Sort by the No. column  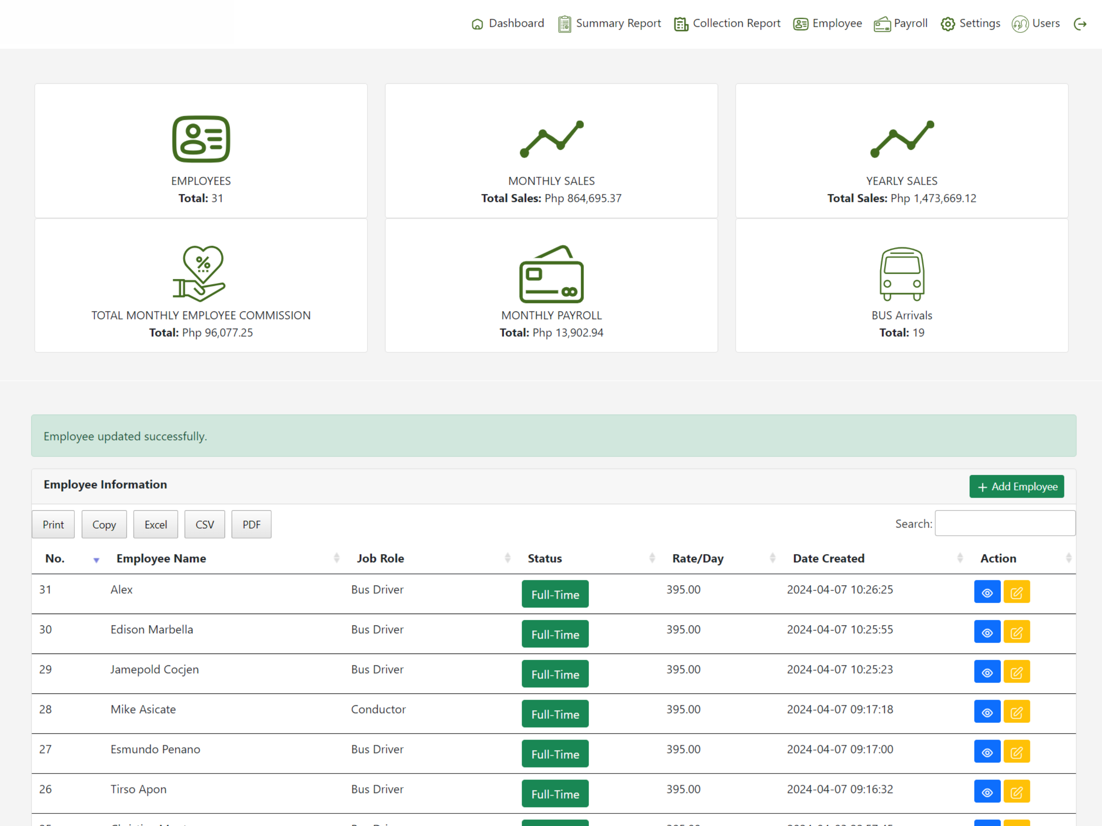tap(67, 558)
